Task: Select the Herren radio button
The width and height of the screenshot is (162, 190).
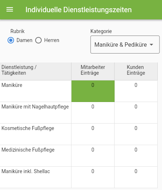Action: [x=38, y=40]
